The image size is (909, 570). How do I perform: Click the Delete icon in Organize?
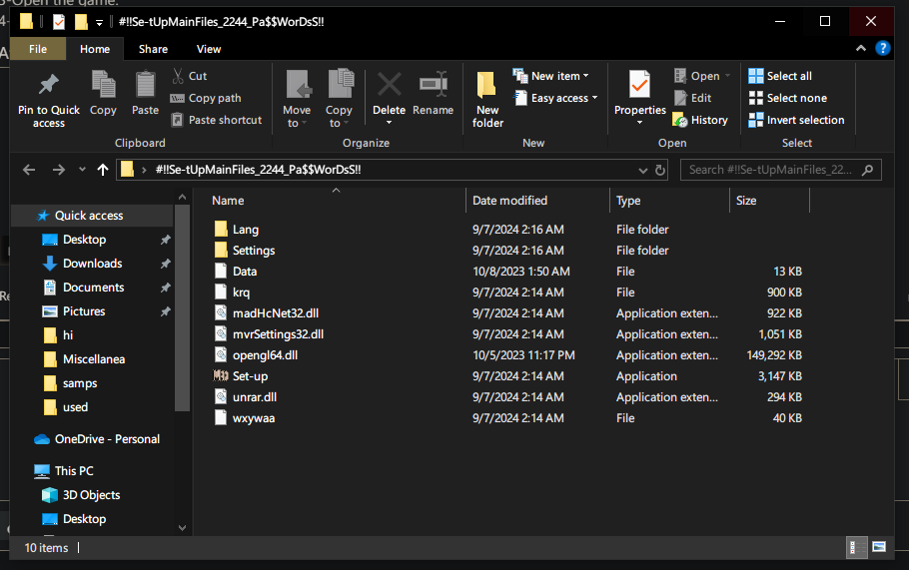pyautogui.click(x=389, y=86)
